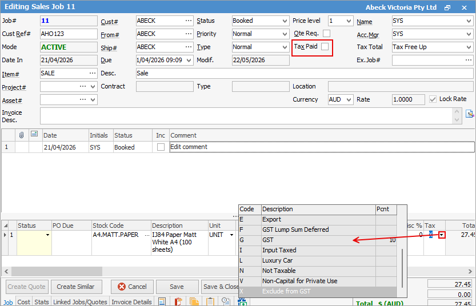Expand the Priority Normal dropdown
Viewport: 476px width, 306px height.
coord(285,34)
